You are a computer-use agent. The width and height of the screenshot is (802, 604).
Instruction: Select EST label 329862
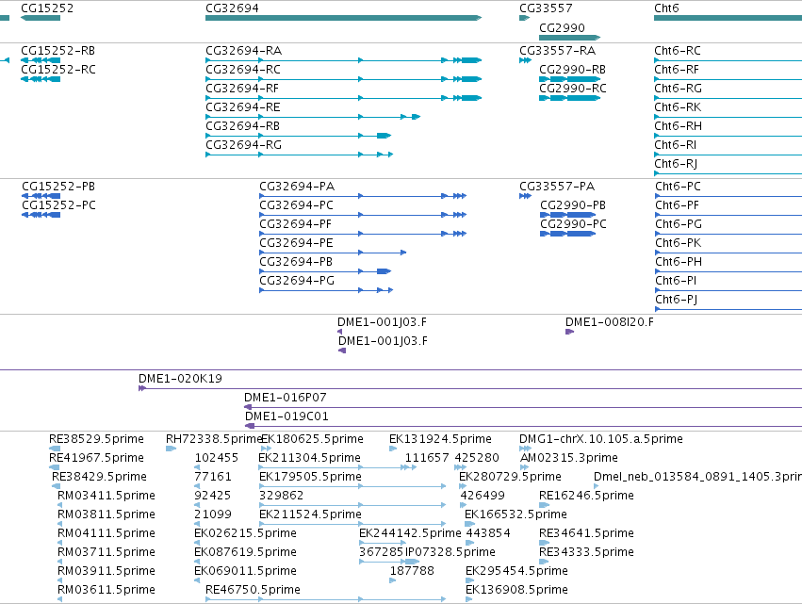tap(282, 496)
